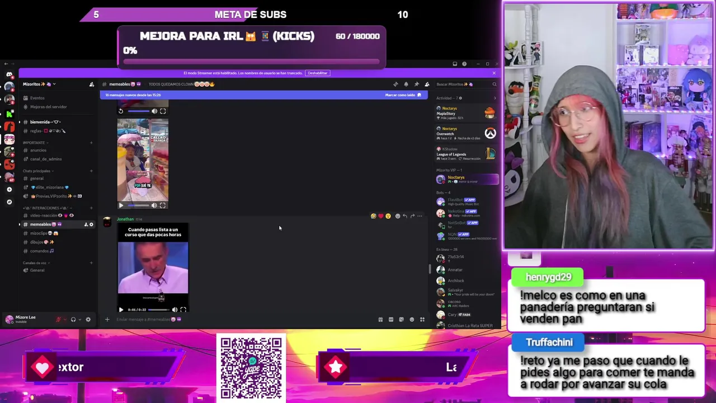Open the FlaviBot member entry
The width and height of the screenshot is (716, 403).
coord(467,201)
